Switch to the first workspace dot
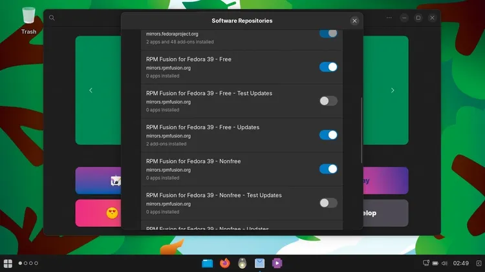This screenshot has height=272, width=485. pos(21,264)
